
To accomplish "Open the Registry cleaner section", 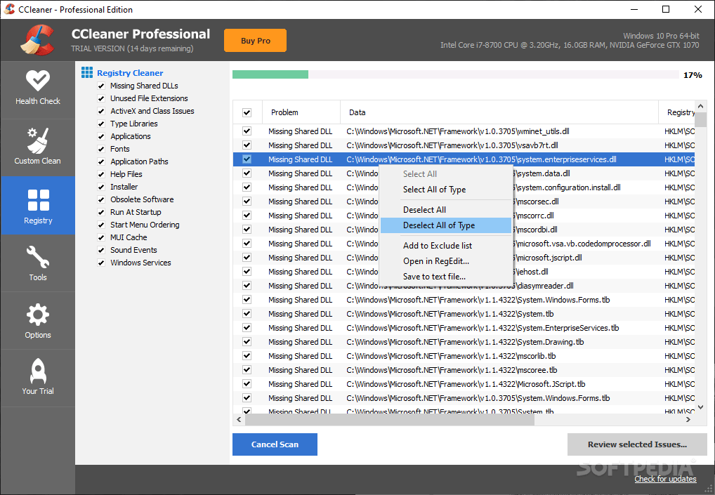I will (x=38, y=206).
